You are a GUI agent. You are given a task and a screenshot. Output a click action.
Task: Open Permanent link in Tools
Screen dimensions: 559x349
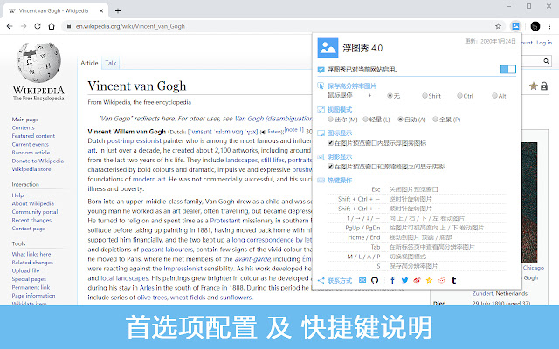(31, 287)
